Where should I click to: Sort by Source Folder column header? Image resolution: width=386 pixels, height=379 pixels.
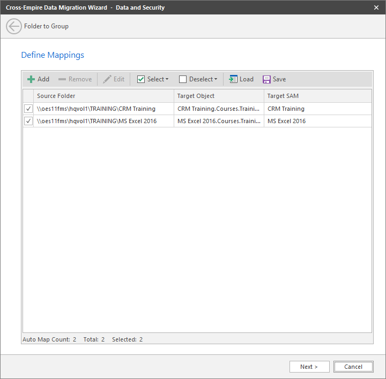point(103,96)
